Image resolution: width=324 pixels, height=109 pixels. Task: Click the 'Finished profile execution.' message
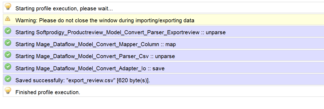(48, 93)
